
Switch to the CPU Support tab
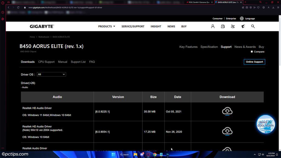tap(46, 62)
